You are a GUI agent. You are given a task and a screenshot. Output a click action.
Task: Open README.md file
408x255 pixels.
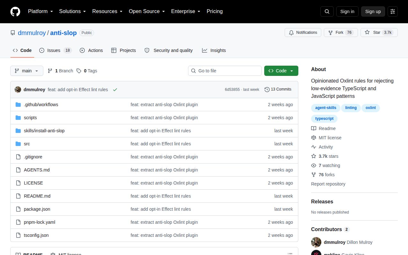tap(37, 196)
